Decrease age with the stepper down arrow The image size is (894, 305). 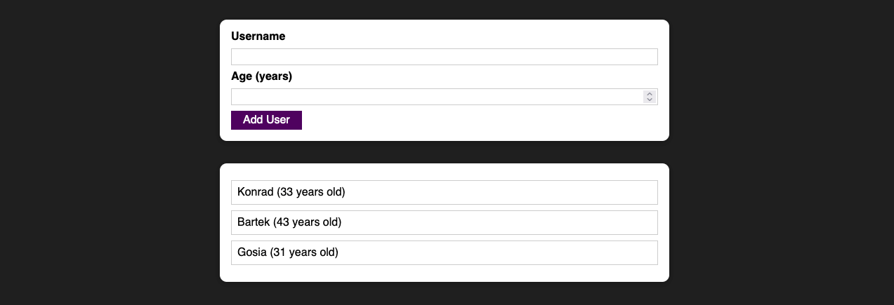click(x=650, y=100)
